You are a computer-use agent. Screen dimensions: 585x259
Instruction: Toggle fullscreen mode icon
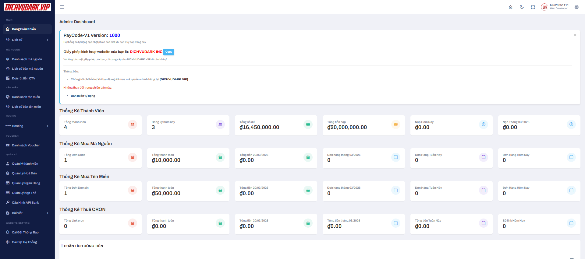pos(533,7)
